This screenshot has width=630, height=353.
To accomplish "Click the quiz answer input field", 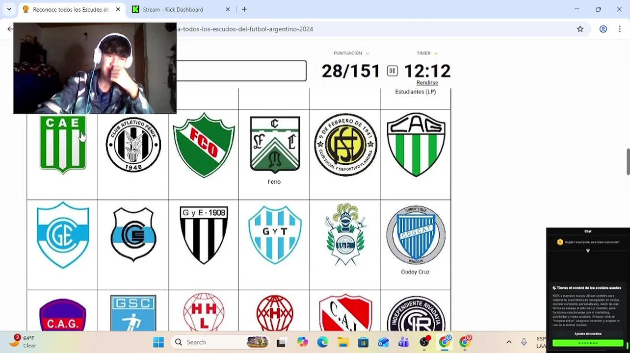I will 241,71.
